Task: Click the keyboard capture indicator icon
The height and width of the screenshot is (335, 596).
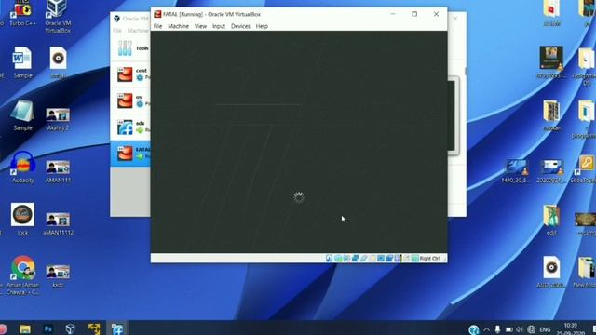Action: coord(414,259)
